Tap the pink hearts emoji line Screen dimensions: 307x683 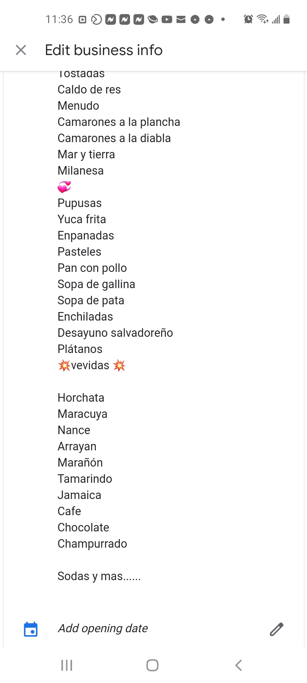point(64,187)
